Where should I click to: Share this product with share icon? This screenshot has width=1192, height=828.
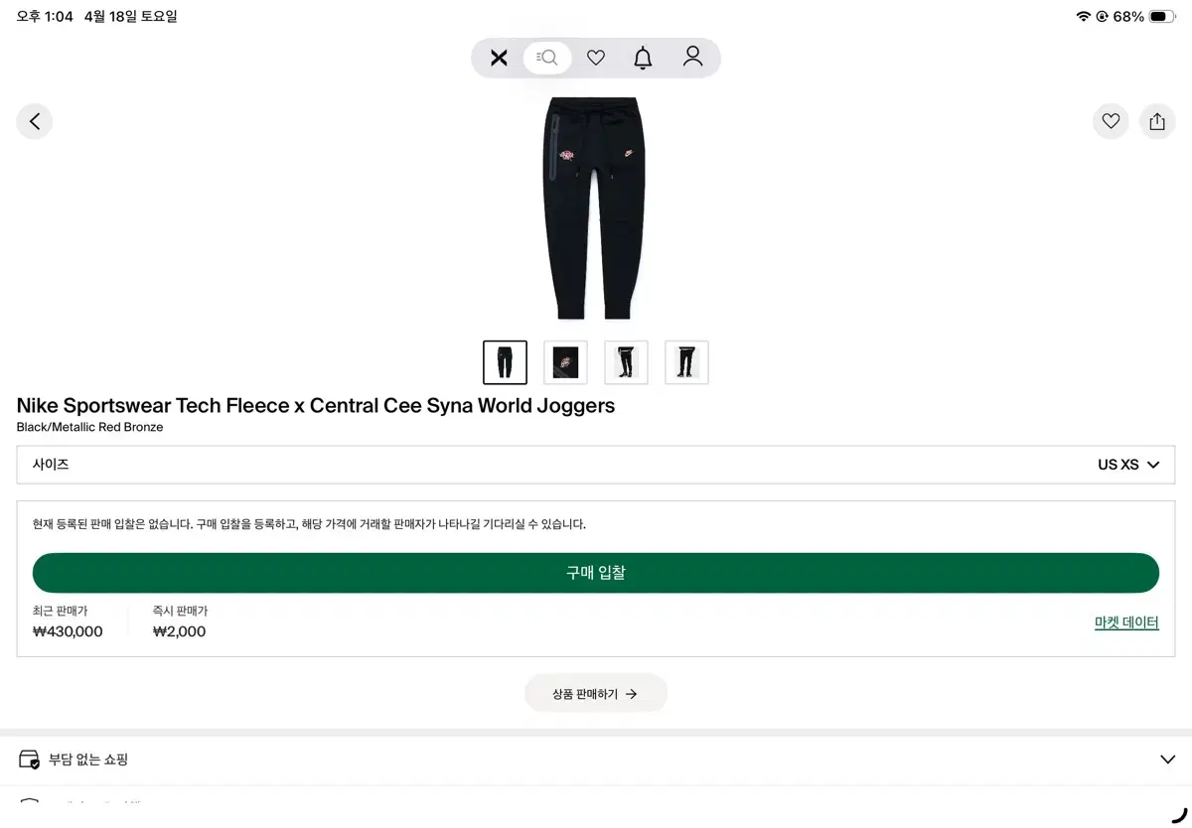(x=1157, y=121)
